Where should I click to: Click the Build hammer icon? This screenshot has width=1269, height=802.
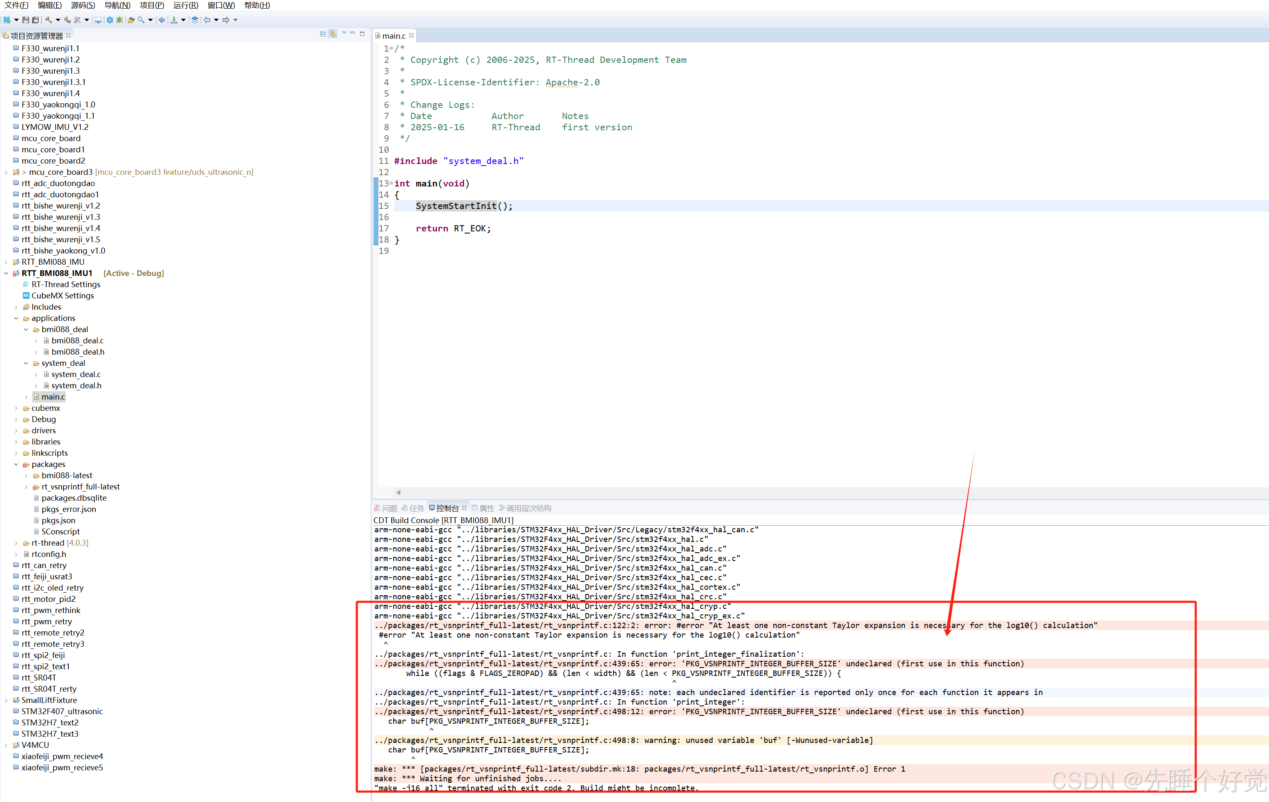pyautogui.click(x=48, y=20)
